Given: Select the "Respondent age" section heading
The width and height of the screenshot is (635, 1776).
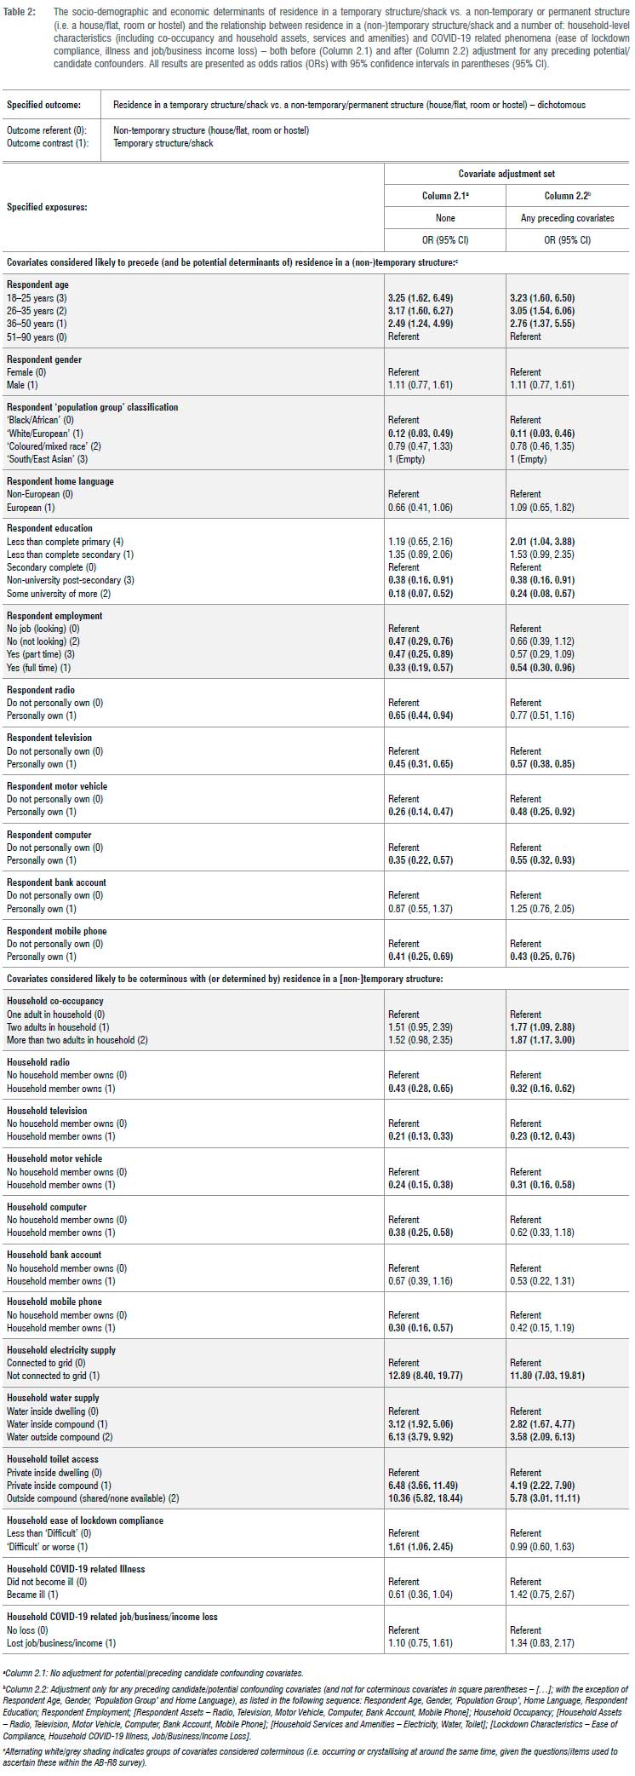Looking at the screenshot, I should (38, 285).
